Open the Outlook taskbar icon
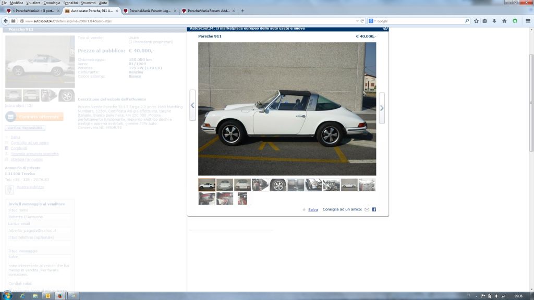Screen dimensions: 534x300 (x=48, y=296)
